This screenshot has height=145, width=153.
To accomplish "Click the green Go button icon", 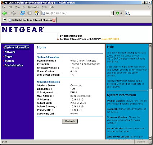I will [117, 13].
